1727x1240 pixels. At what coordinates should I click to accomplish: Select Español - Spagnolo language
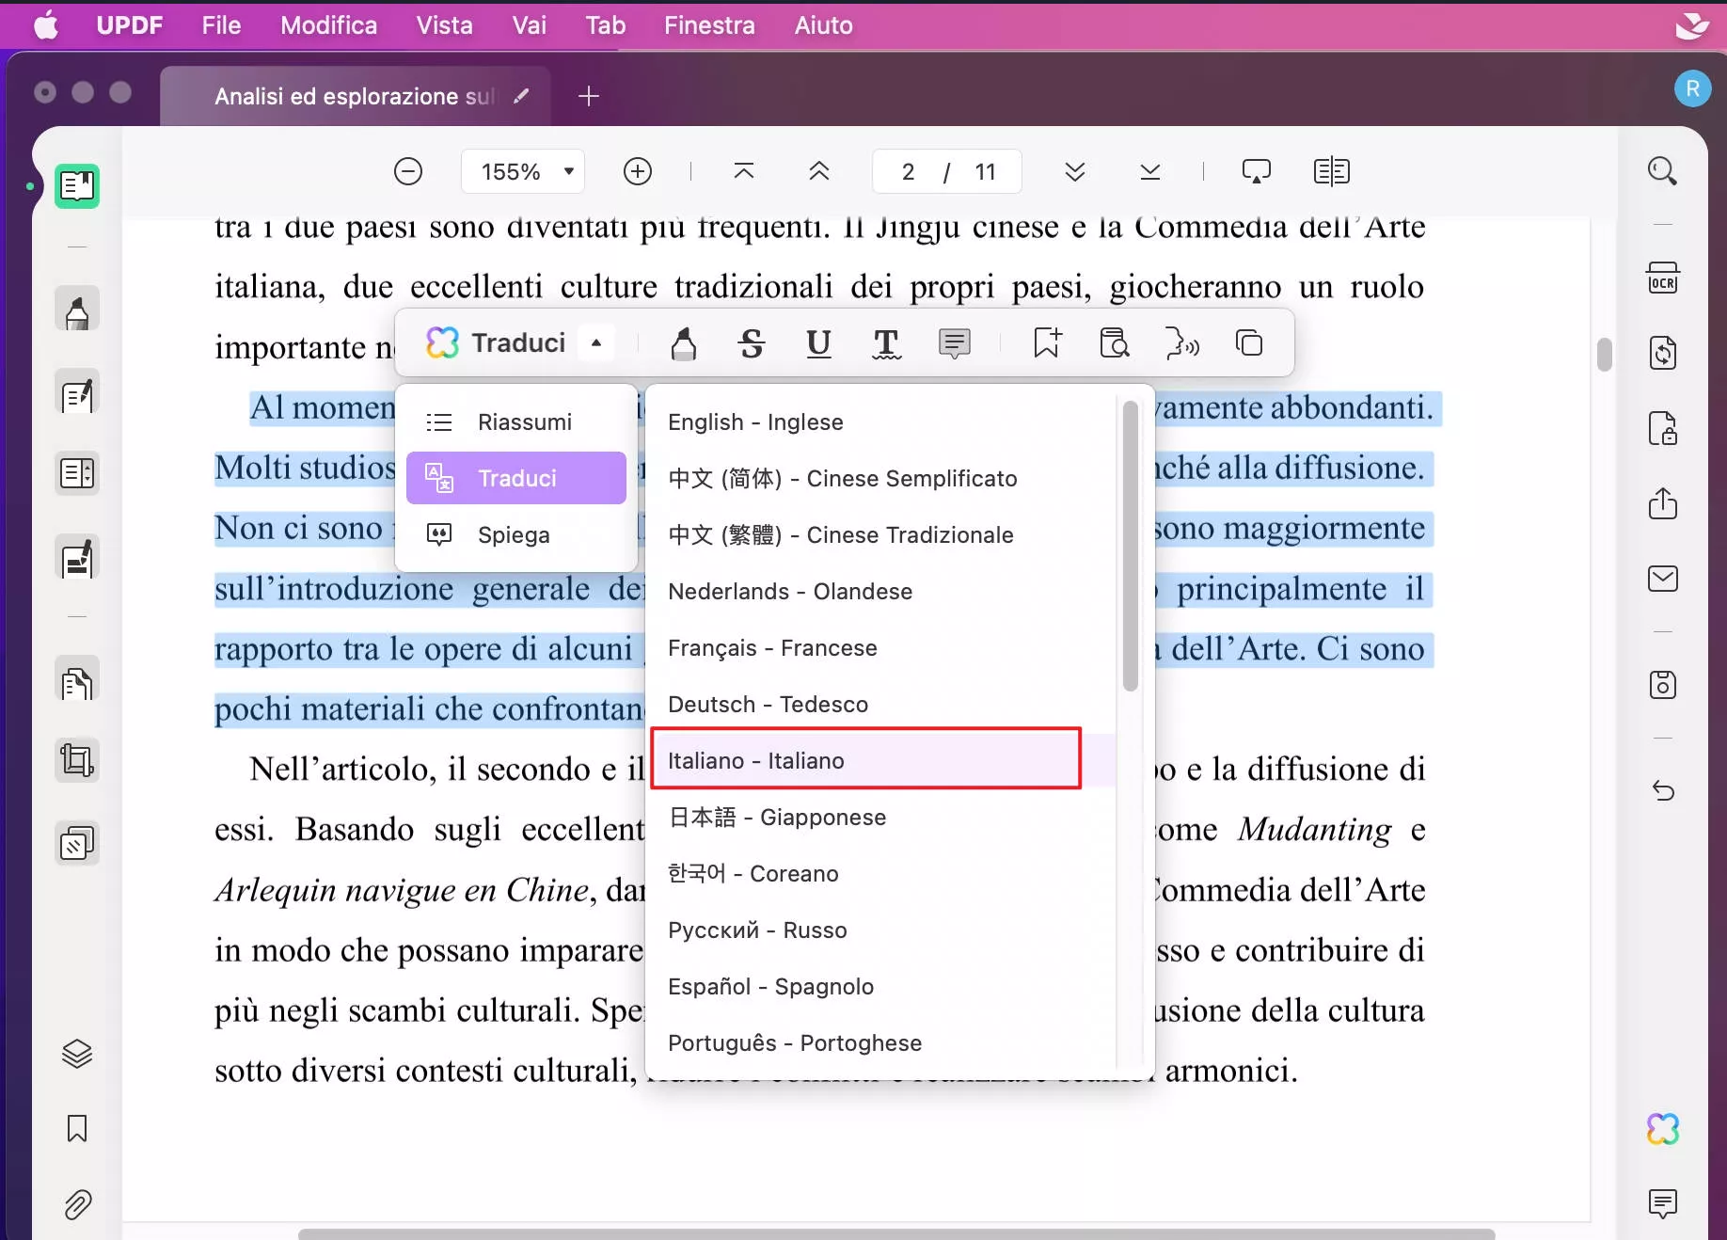coord(882,986)
